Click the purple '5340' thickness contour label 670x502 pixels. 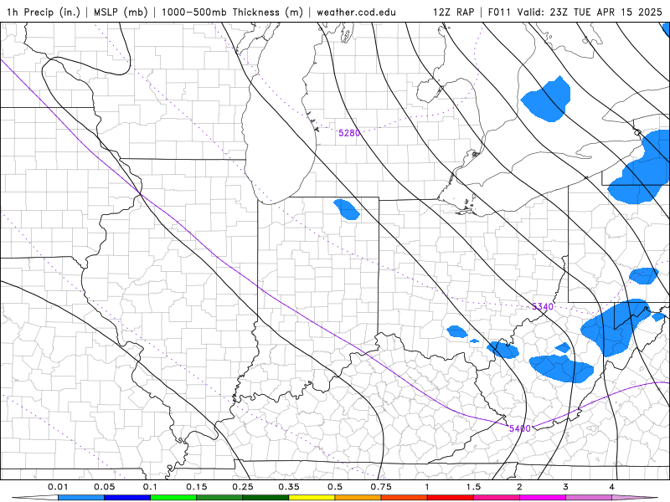point(543,306)
